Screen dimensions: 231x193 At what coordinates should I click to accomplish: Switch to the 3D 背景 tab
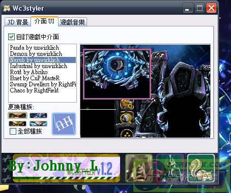pos(18,22)
